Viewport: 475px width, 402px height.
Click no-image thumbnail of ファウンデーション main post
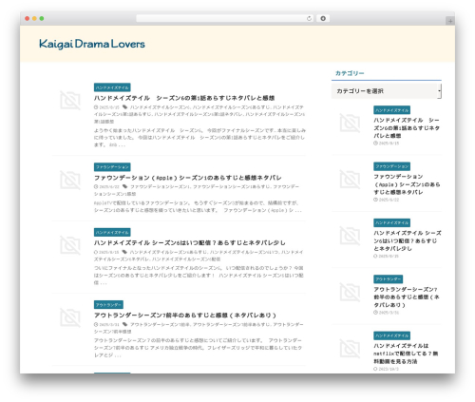pyautogui.click(x=70, y=180)
